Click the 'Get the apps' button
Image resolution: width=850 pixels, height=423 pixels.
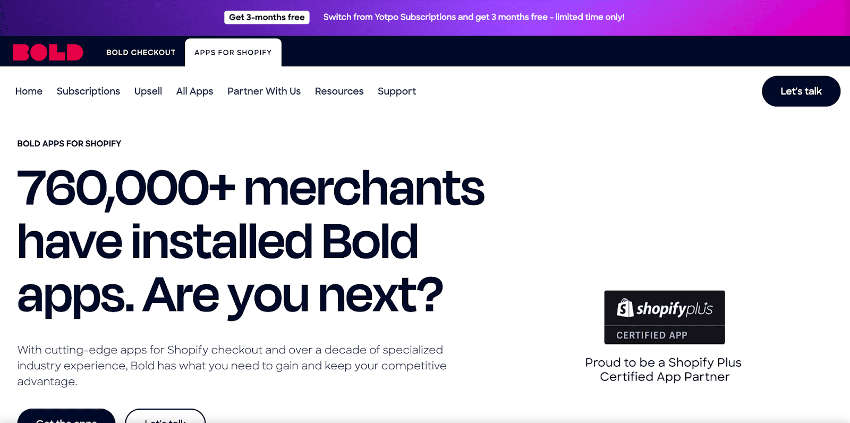[x=66, y=420]
